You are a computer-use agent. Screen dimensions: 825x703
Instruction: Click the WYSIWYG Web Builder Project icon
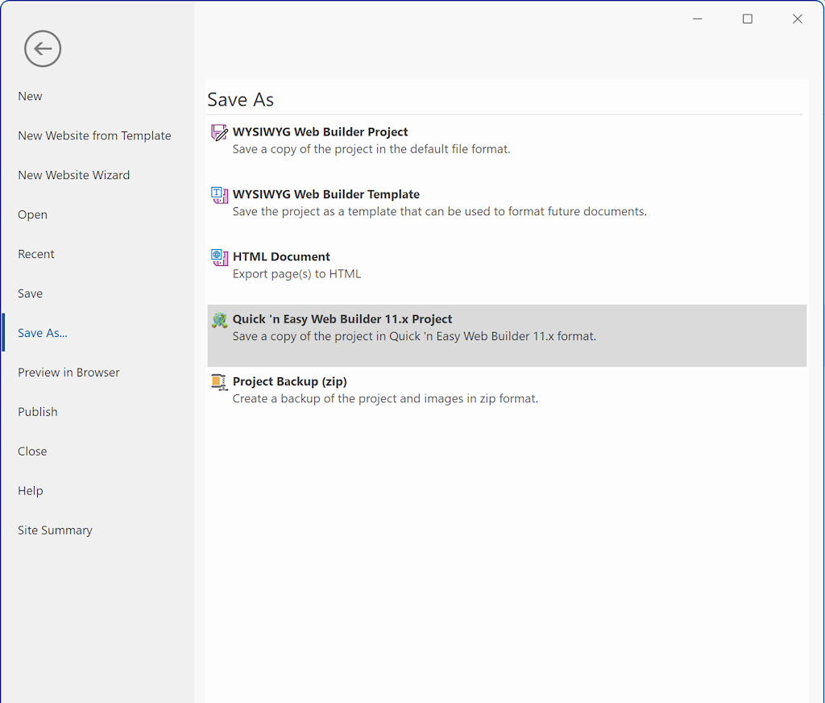(219, 132)
